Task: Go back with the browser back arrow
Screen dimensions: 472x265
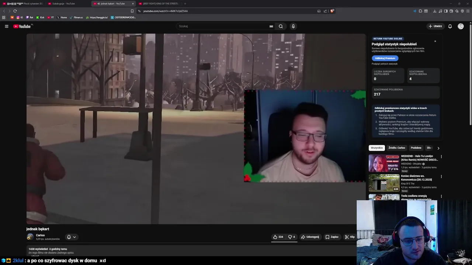Action: click(x=4, y=11)
